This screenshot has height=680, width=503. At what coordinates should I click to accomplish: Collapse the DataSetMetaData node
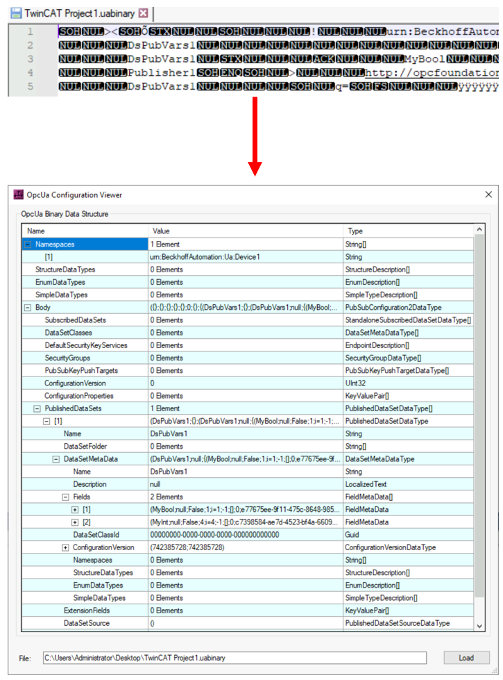(x=56, y=459)
